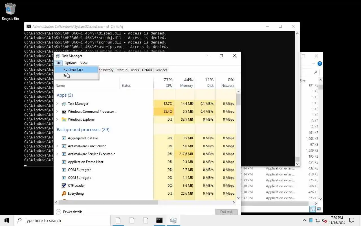Select the AggregatorHost.exe process icon

click(x=64, y=138)
